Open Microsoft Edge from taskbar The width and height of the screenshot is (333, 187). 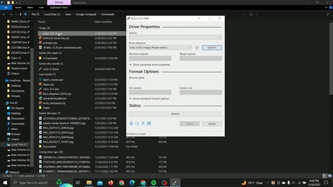pos(132,182)
